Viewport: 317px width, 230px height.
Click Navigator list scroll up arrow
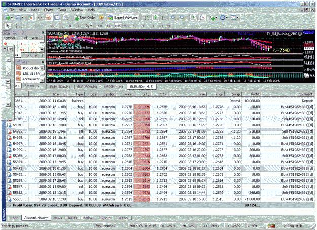point(42,68)
